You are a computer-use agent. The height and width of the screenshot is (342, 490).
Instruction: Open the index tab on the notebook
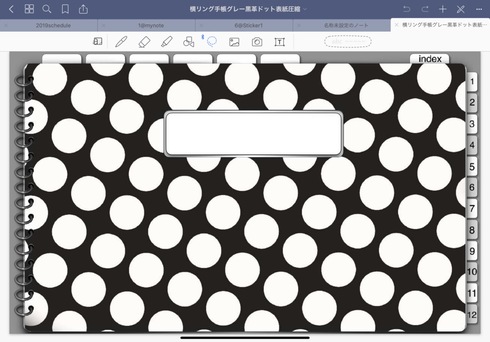(429, 59)
